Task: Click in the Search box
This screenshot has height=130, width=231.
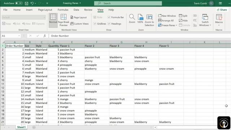Action: (x=128, y=3)
